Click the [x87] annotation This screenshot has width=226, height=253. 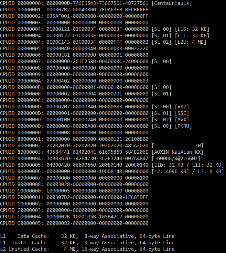182,107
